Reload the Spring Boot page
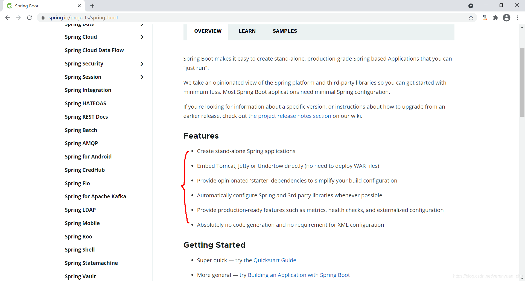 [x=30, y=18]
